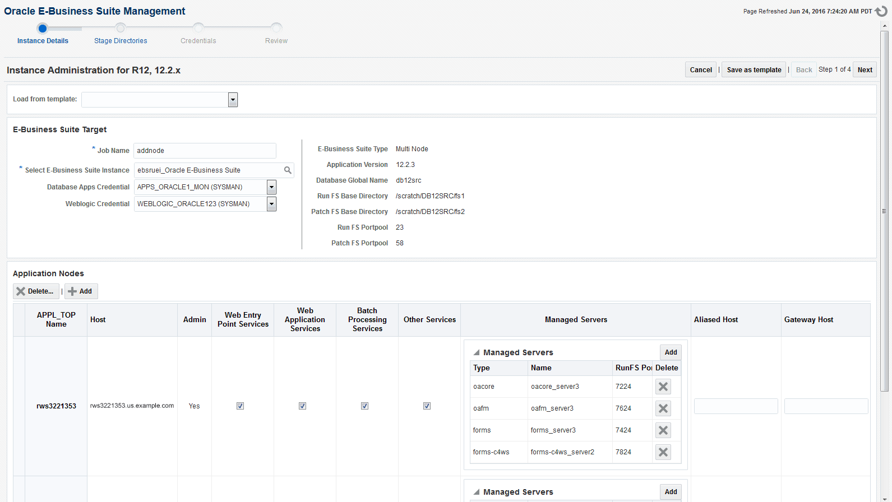Click port value 7224

pyautogui.click(x=623, y=387)
